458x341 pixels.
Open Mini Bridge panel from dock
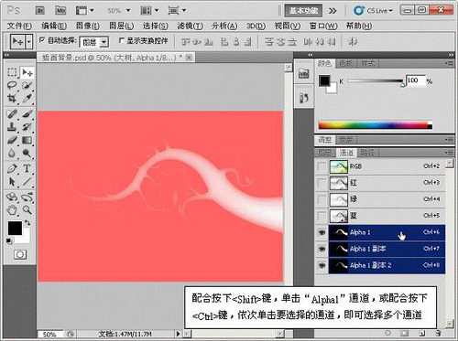303,73
